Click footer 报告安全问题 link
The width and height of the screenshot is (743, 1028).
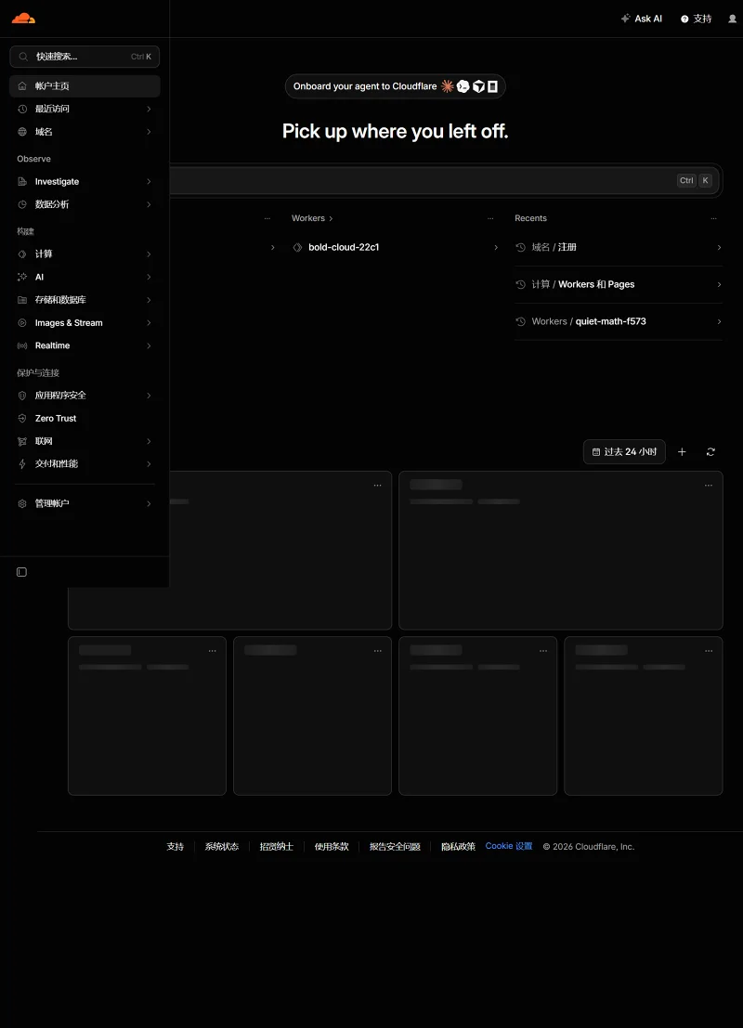[x=395, y=846]
